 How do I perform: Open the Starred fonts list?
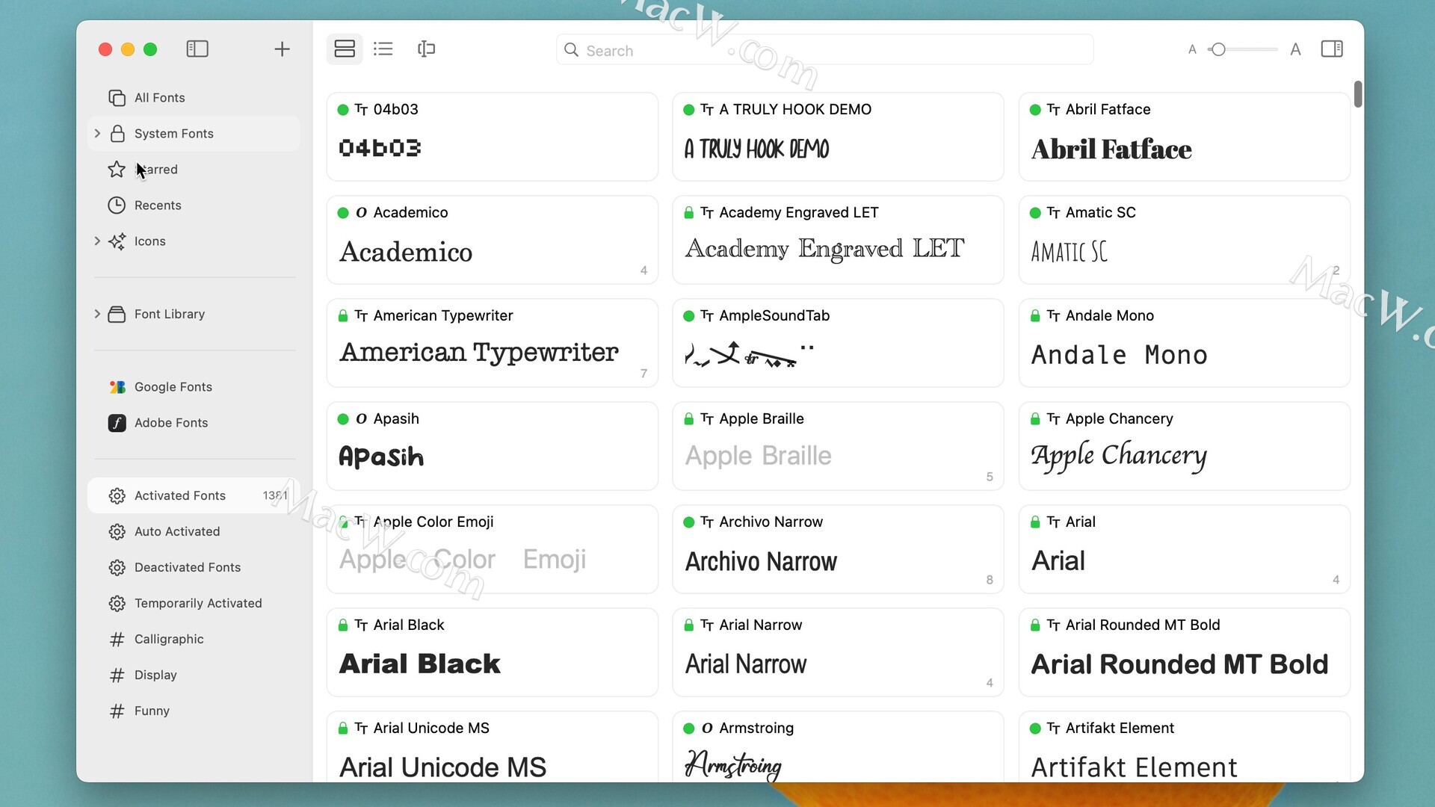194,170
